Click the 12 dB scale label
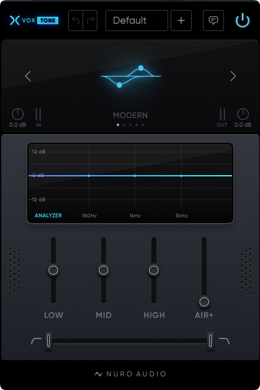This screenshot has height=390, width=260. [x=38, y=152]
